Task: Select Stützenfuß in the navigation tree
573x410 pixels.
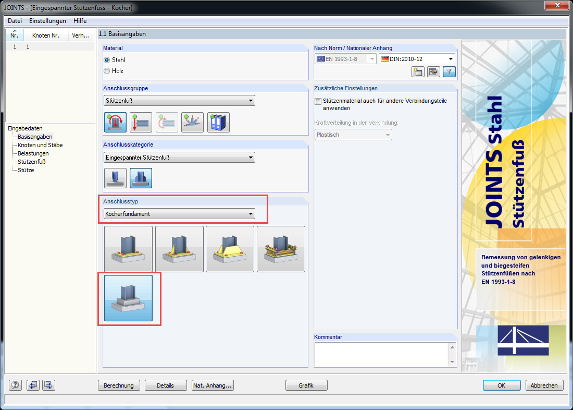Action: coord(31,162)
